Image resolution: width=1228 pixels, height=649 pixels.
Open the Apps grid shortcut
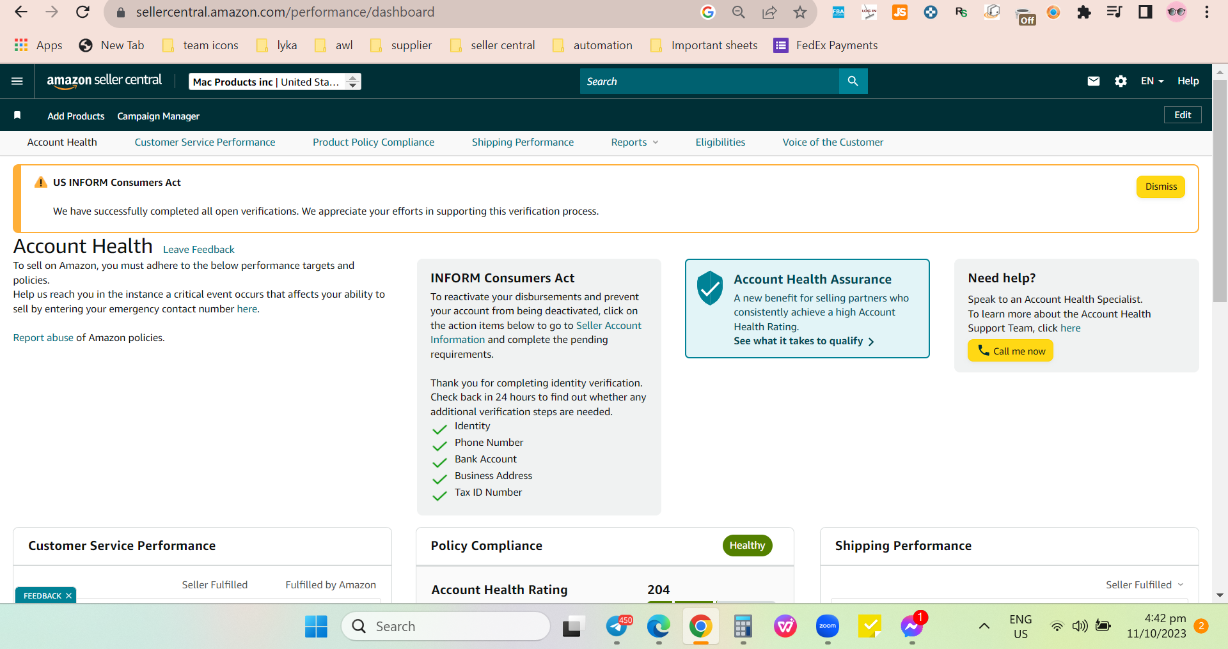(38, 45)
